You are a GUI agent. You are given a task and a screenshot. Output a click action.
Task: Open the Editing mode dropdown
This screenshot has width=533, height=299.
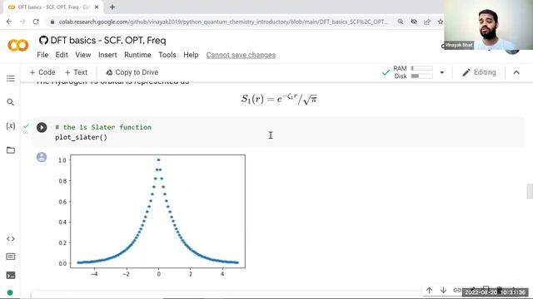pyautogui.click(x=480, y=72)
